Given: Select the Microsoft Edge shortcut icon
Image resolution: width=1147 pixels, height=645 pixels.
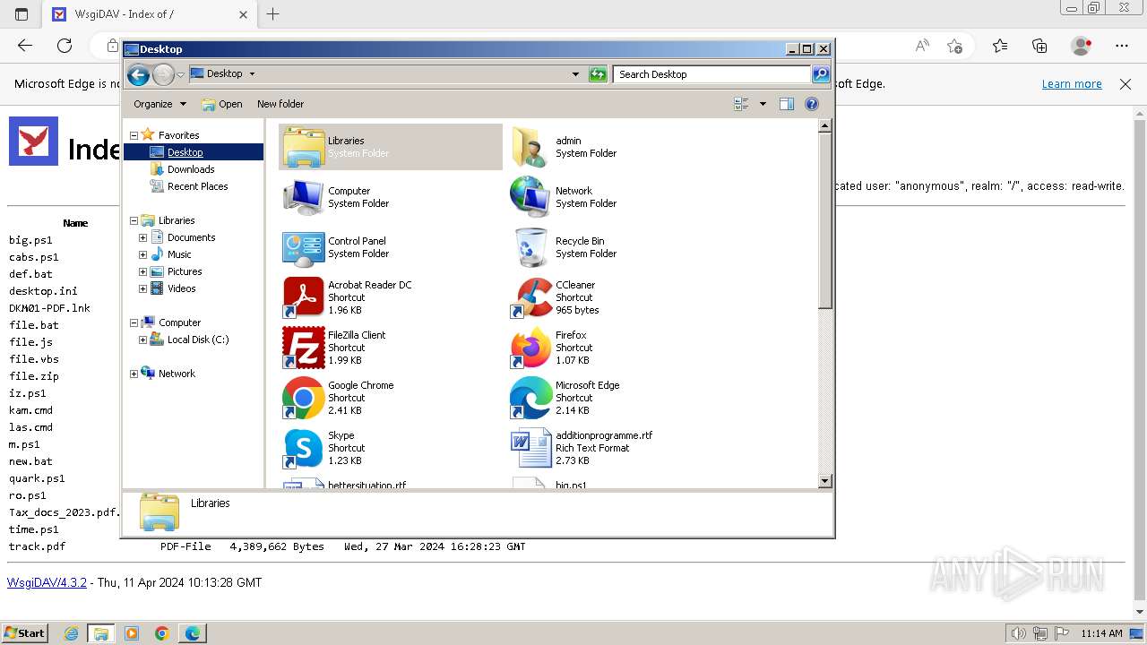Looking at the screenshot, I should [530, 398].
